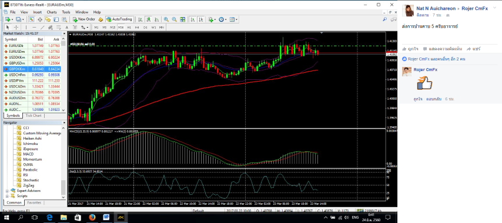Expand the Scripts tree node
This screenshot has height=223, width=502.
tap(7, 196)
